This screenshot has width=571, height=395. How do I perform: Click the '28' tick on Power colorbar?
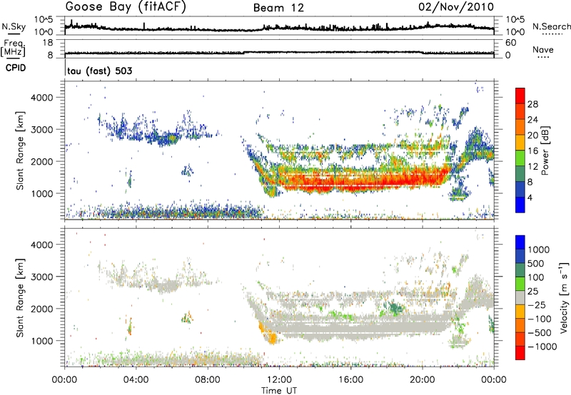click(x=532, y=104)
